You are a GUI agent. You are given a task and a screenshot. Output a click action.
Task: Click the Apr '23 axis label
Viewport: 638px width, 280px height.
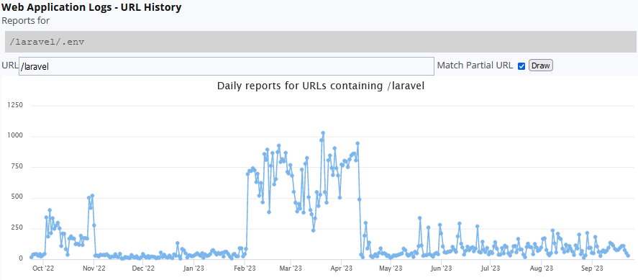point(341,268)
